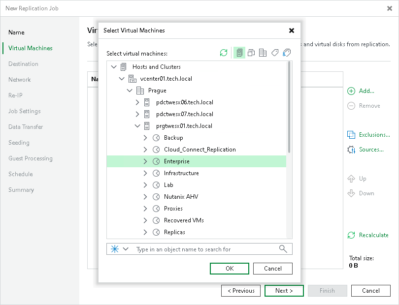Image resolution: width=399 pixels, height=305 pixels.
Task: Expand the Nutanix AHV folder
Action: click(146, 196)
